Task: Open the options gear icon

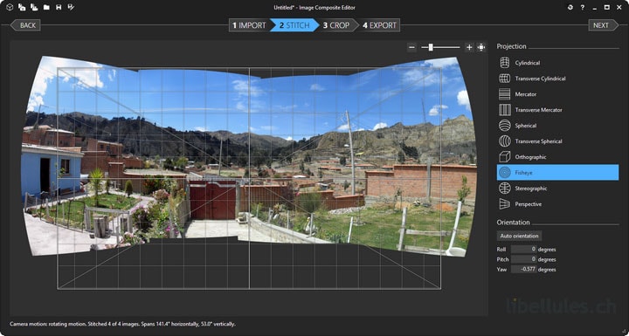Action: [x=570, y=7]
